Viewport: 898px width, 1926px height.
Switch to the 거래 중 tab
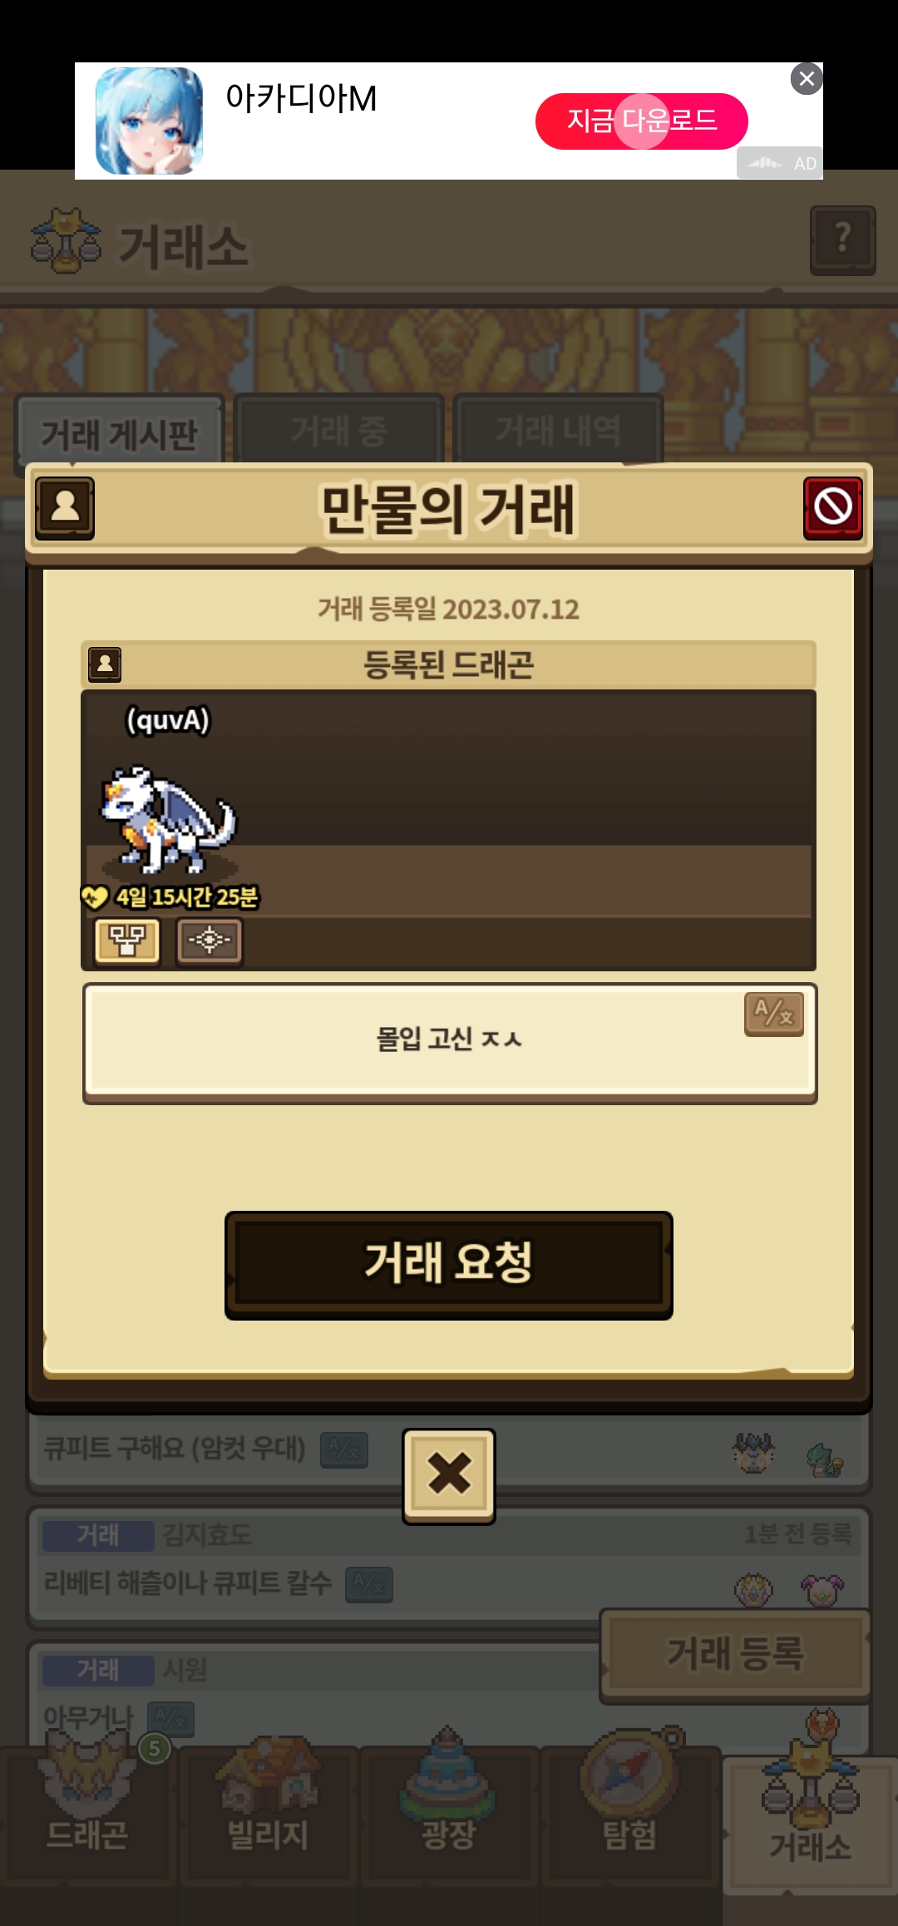point(338,431)
